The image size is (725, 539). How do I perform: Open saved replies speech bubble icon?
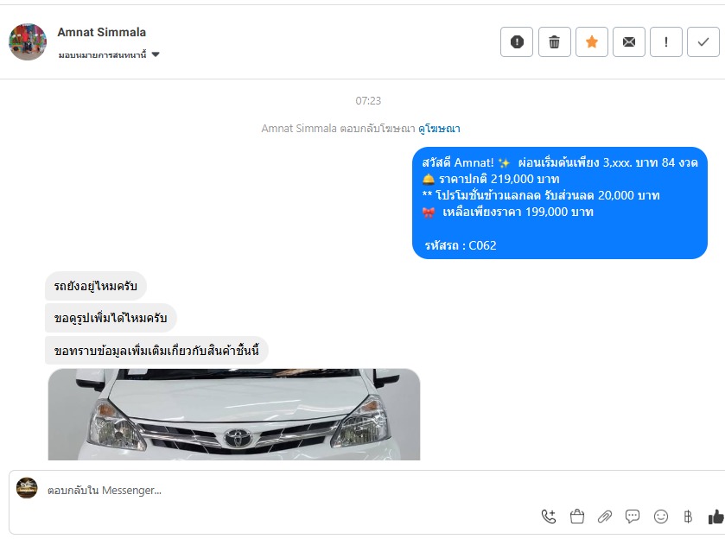pyautogui.click(x=633, y=517)
